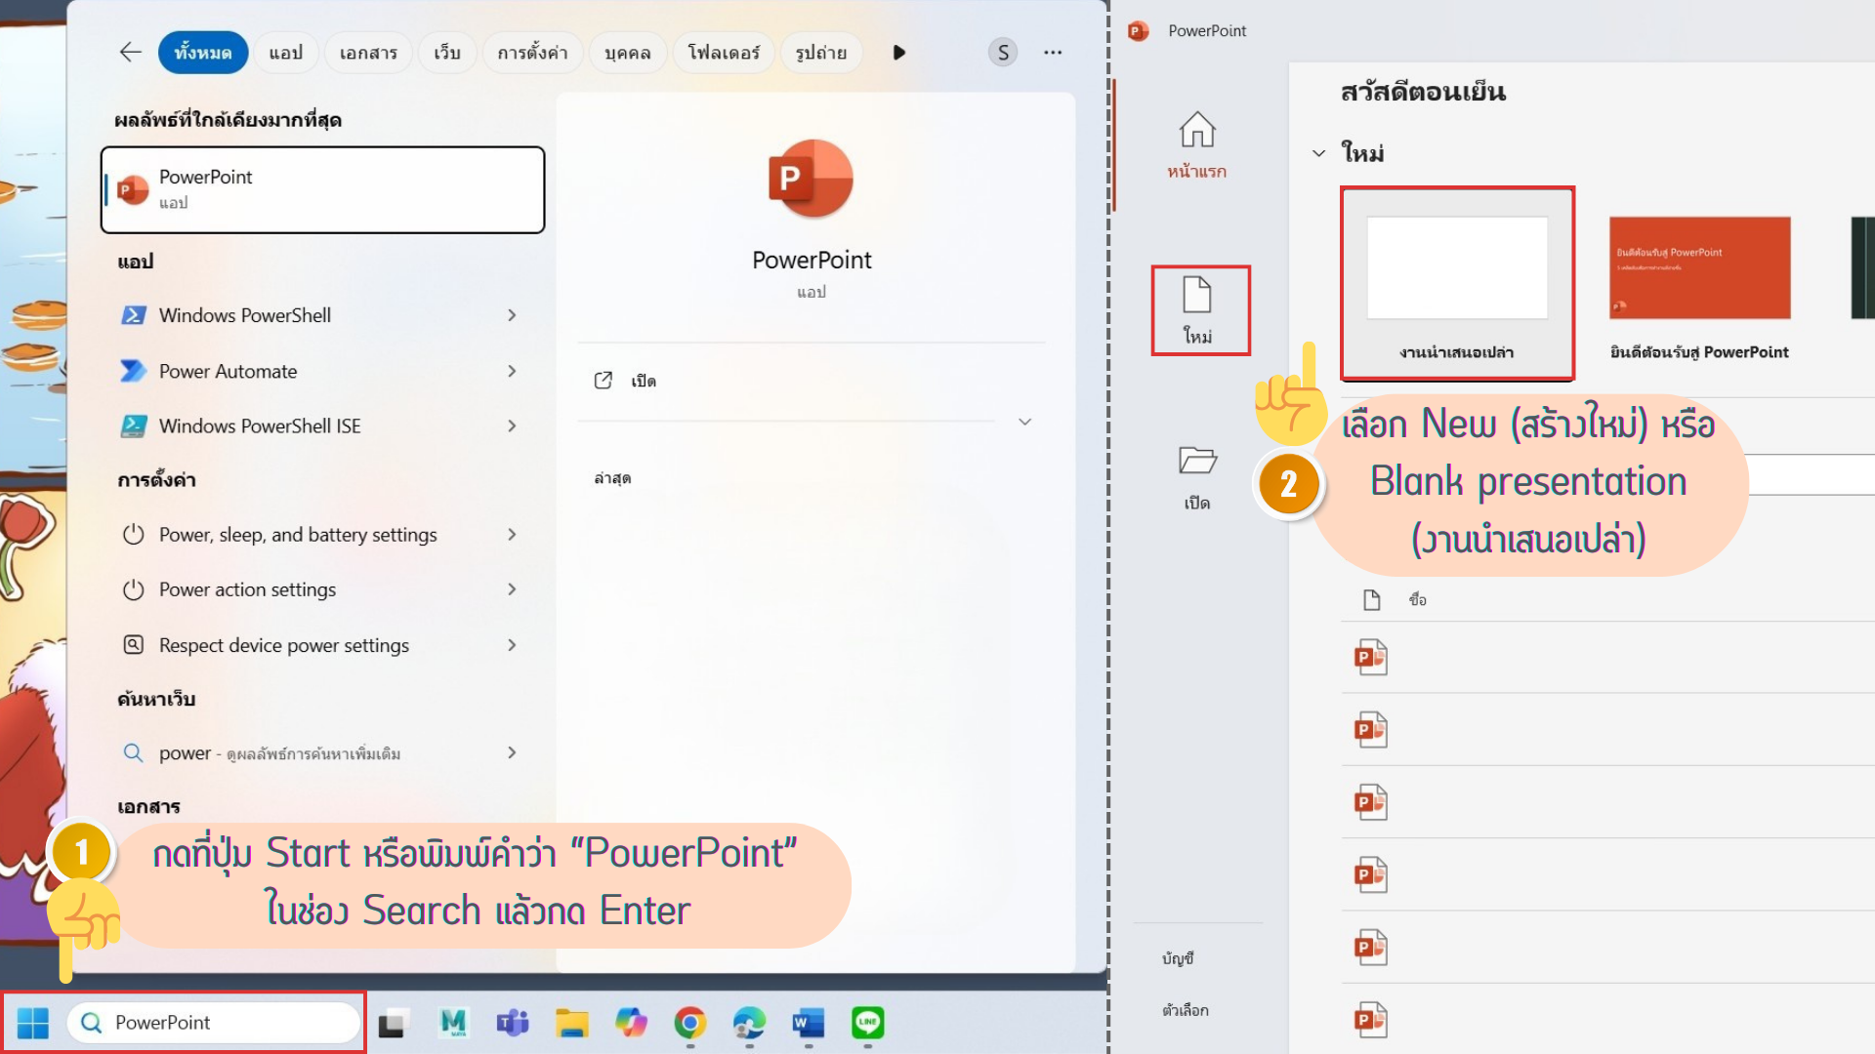Open the PowerPoint best match result
Screen dimensions: 1875x1054
tap(322, 189)
